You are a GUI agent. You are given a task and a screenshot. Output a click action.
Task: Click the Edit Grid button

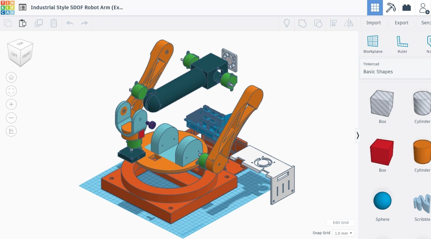click(340, 222)
